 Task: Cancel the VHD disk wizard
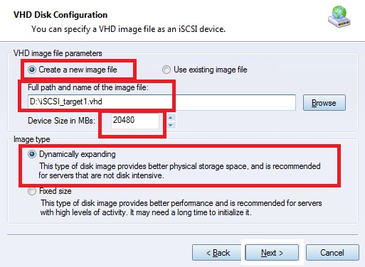point(332,253)
